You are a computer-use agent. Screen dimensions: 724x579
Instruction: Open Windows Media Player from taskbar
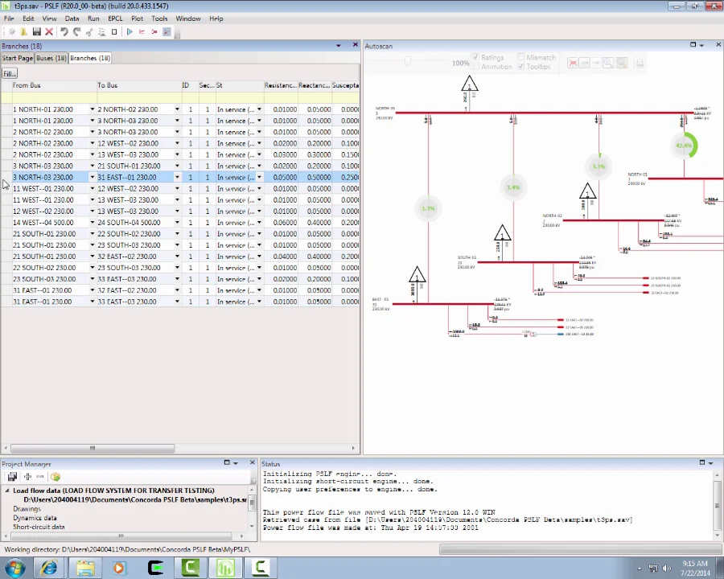click(120, 568)
